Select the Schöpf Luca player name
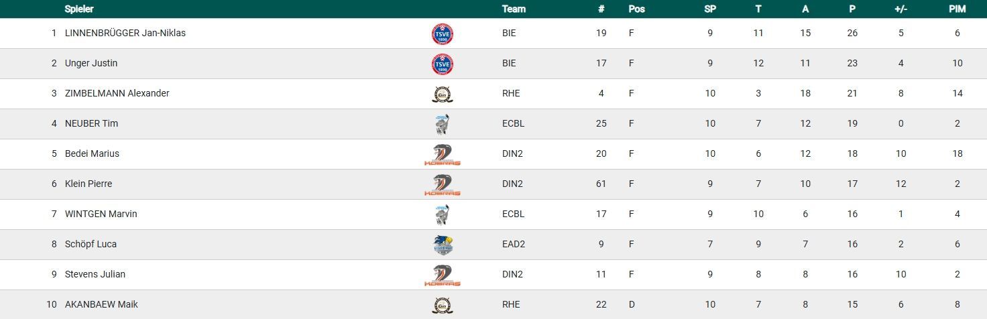987x319 pixels. [91, 244]
